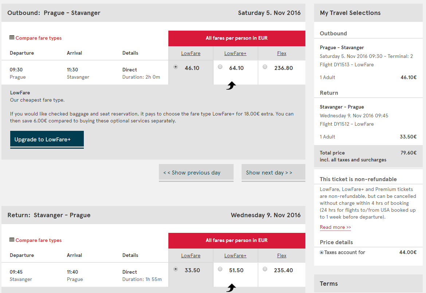Click the return LowFare+ column header link
The width and height of the screenshot is (426, 293).
(235, 255)
